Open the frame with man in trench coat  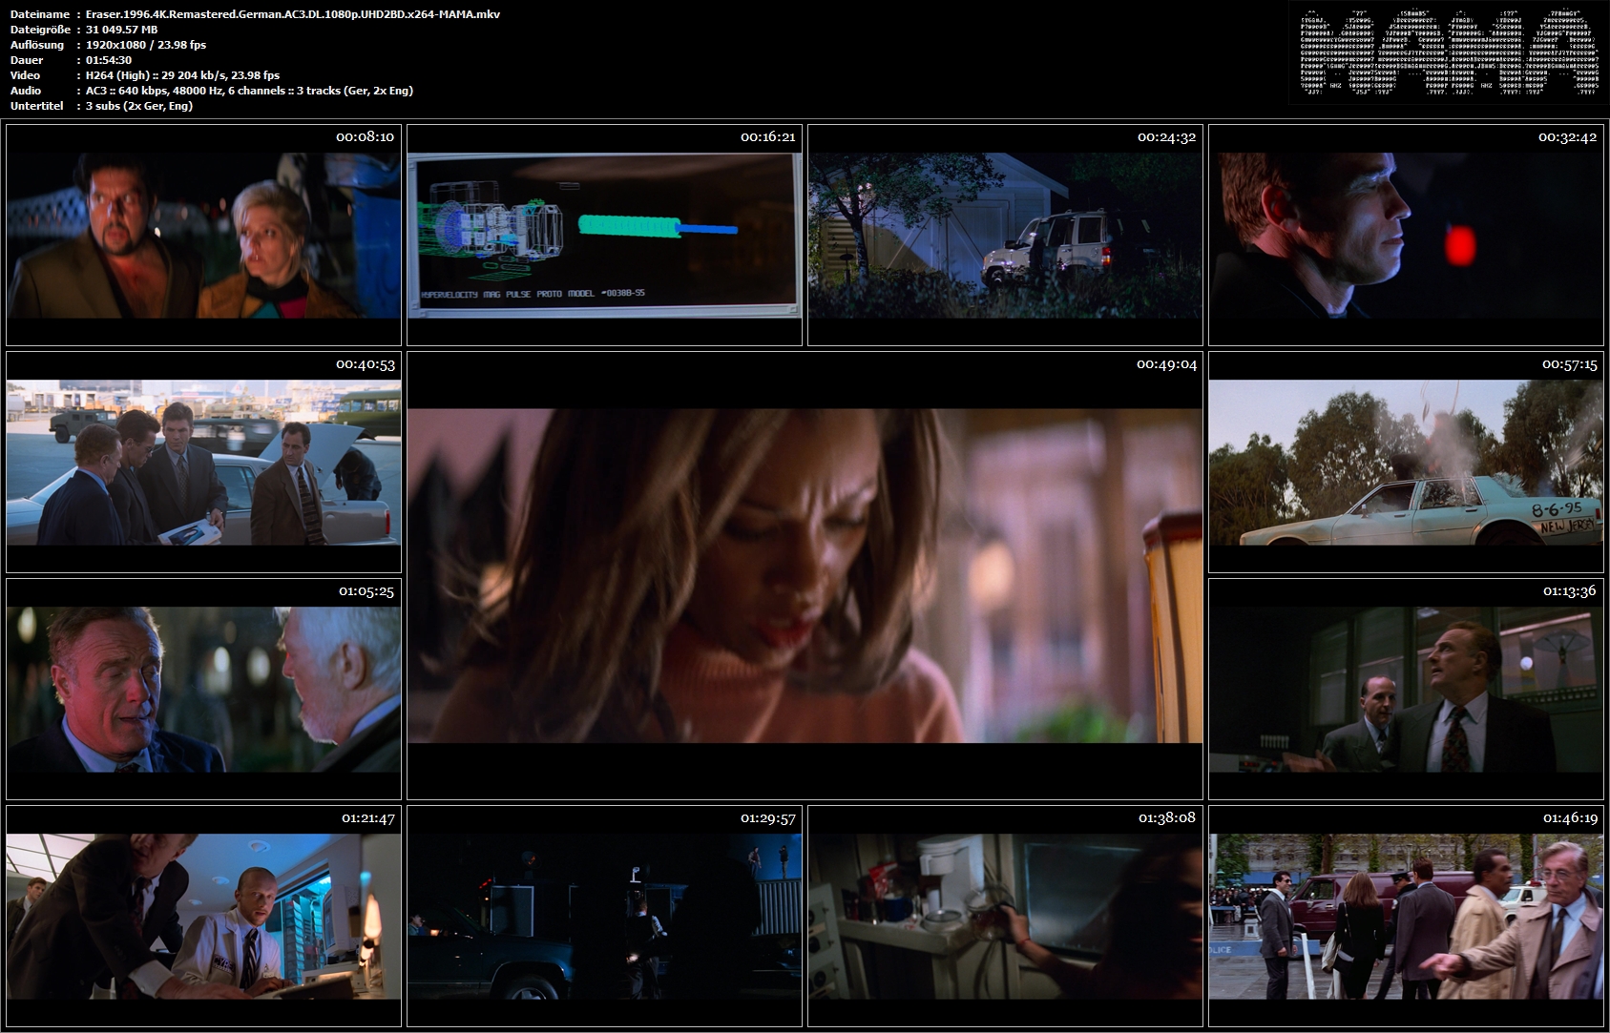tap(1406, 916)
